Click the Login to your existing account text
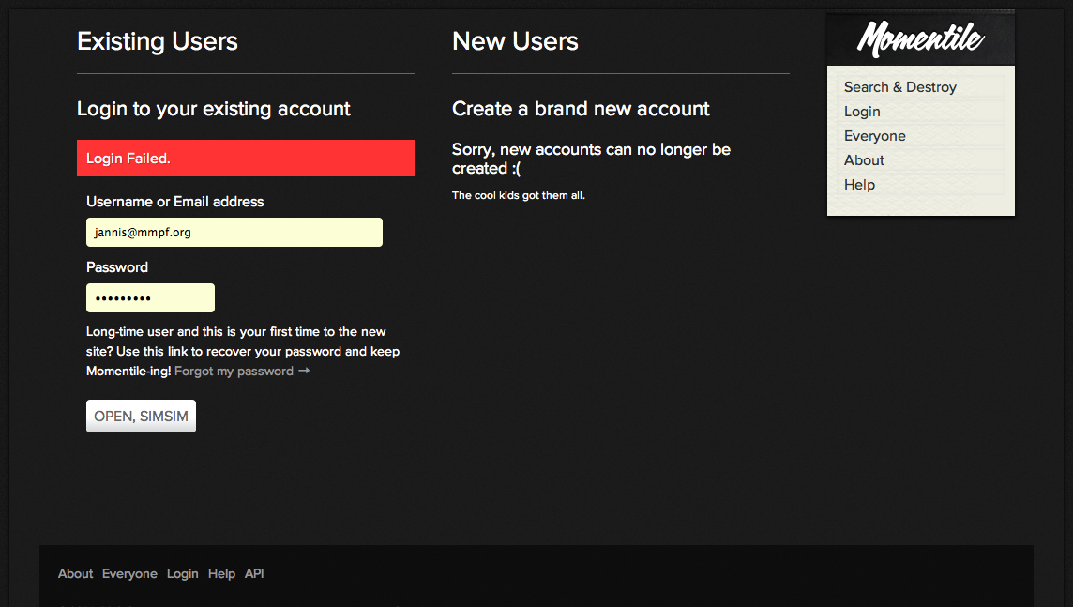The height and width of the screenshot is (607, 1073). [214, 109]
